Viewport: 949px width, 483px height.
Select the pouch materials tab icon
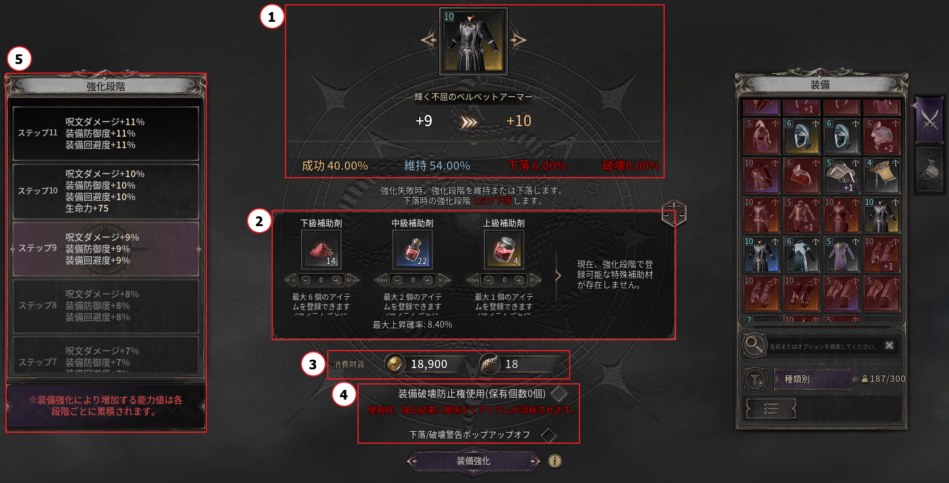point(929,170)
